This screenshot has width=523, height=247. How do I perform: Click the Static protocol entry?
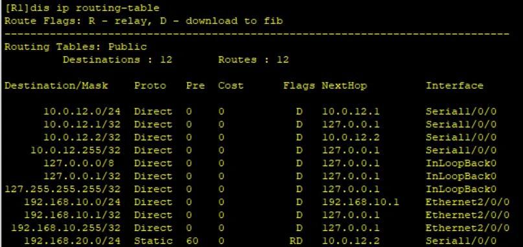pos(154,241)
